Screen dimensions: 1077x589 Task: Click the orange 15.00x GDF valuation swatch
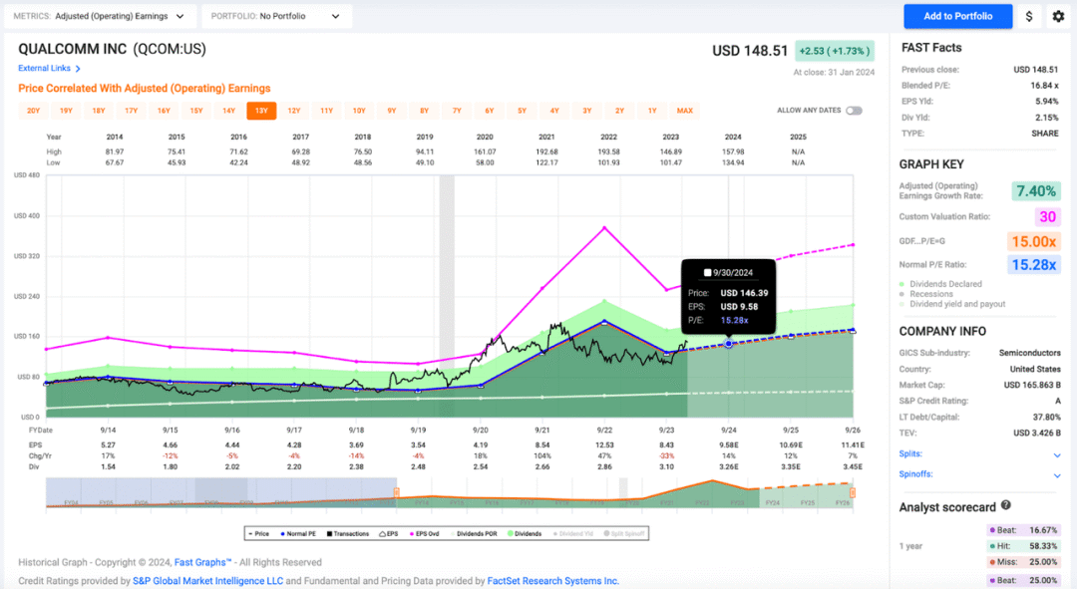(1034, 242)
